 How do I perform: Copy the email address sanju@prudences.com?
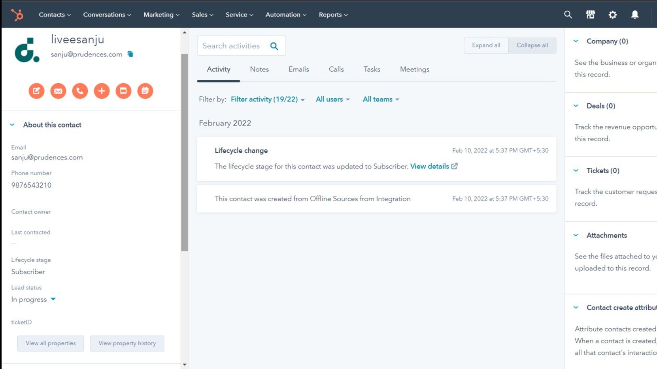point(130,54)
